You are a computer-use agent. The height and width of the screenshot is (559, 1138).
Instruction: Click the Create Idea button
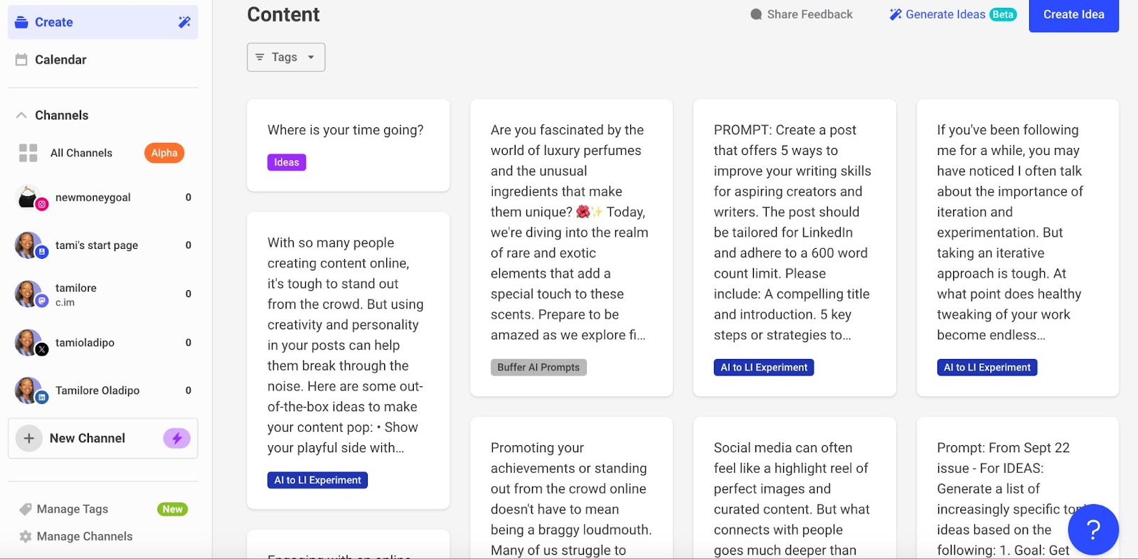coord(1073,14)
